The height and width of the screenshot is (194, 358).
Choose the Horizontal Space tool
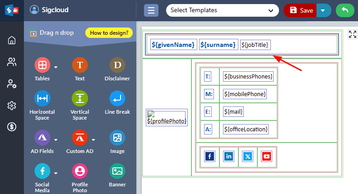(x=42, y=98)
